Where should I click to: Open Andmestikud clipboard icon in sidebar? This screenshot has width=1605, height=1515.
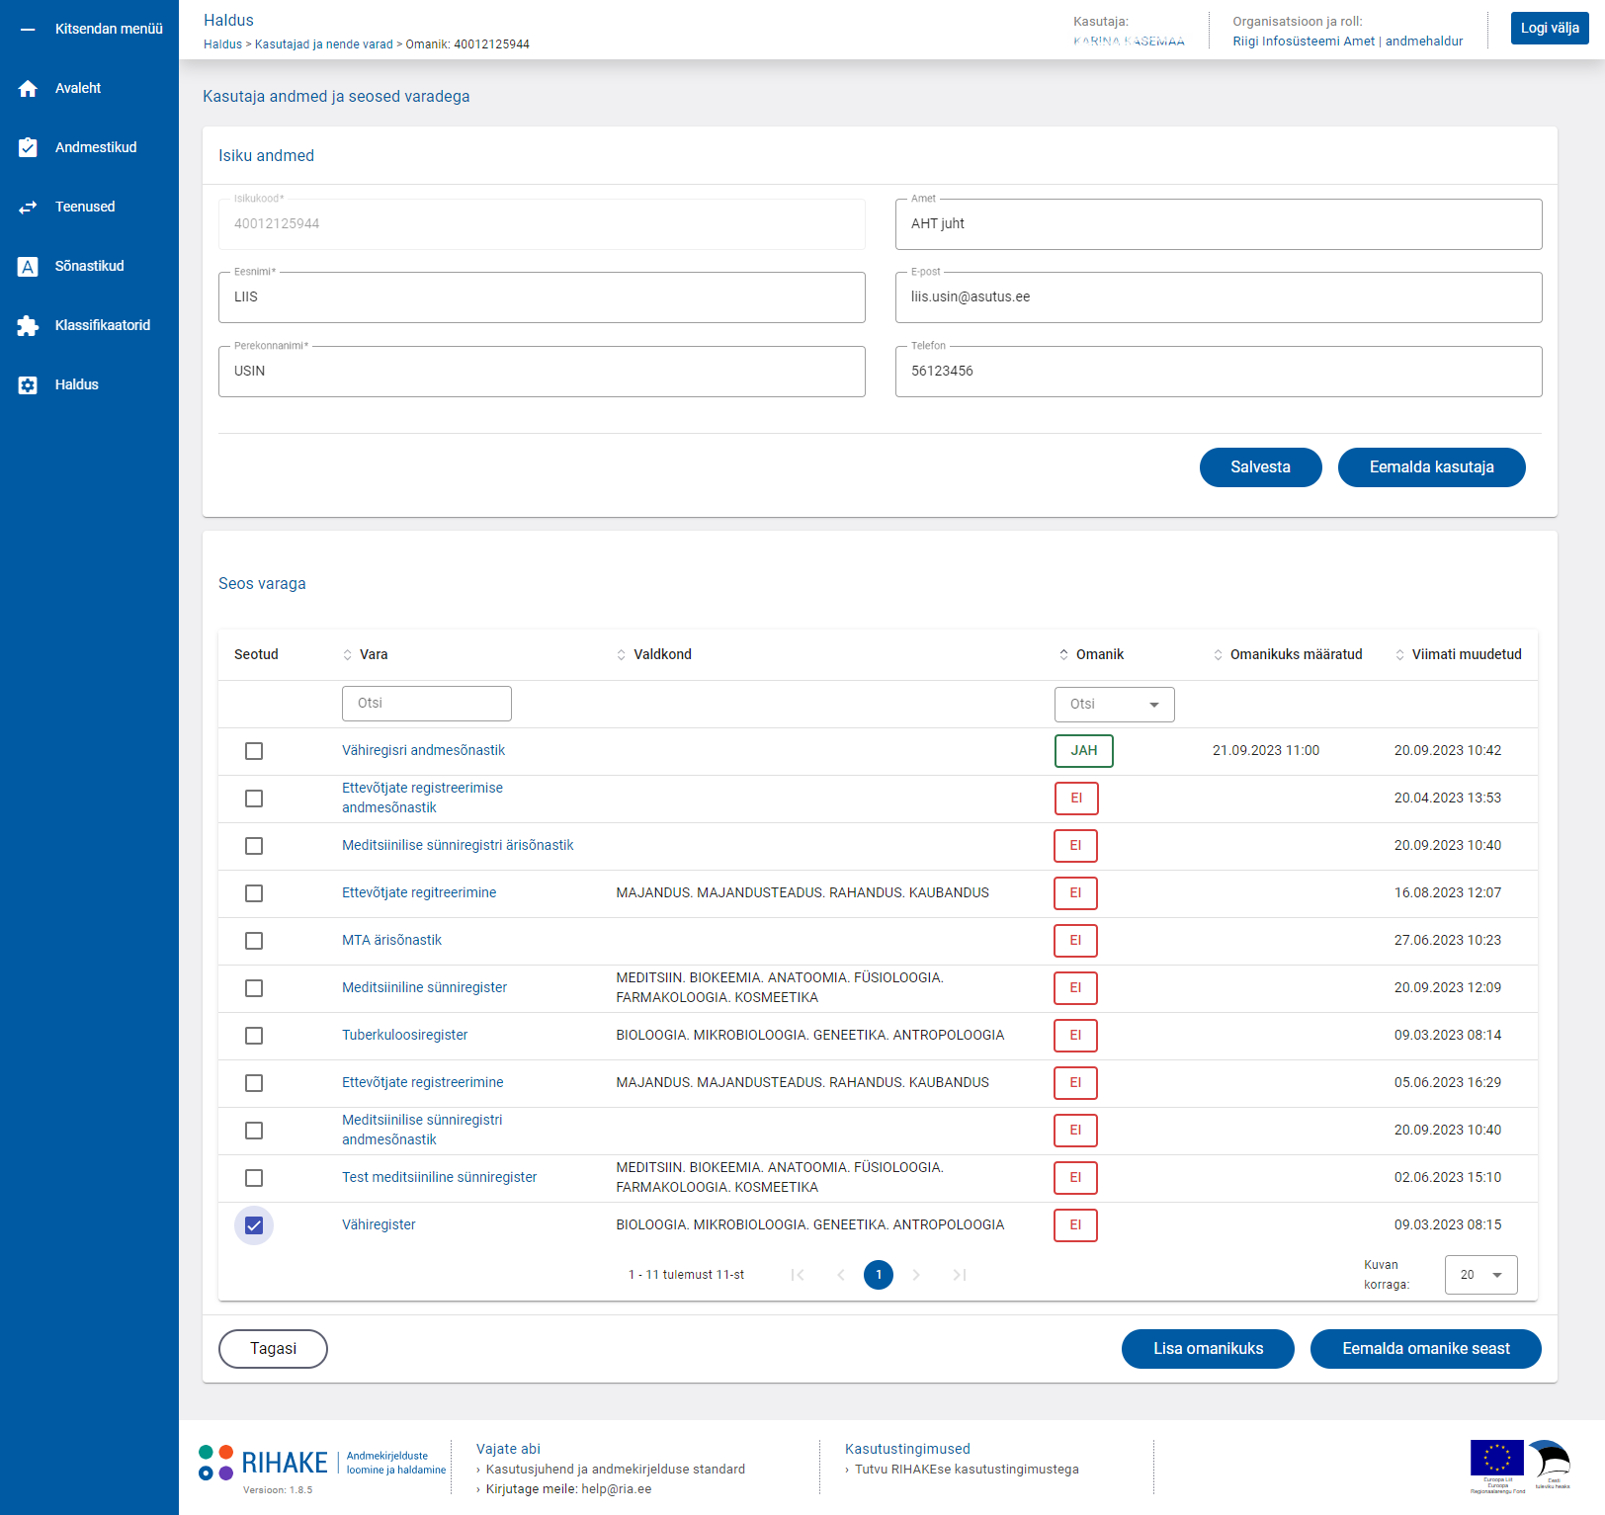28,147
